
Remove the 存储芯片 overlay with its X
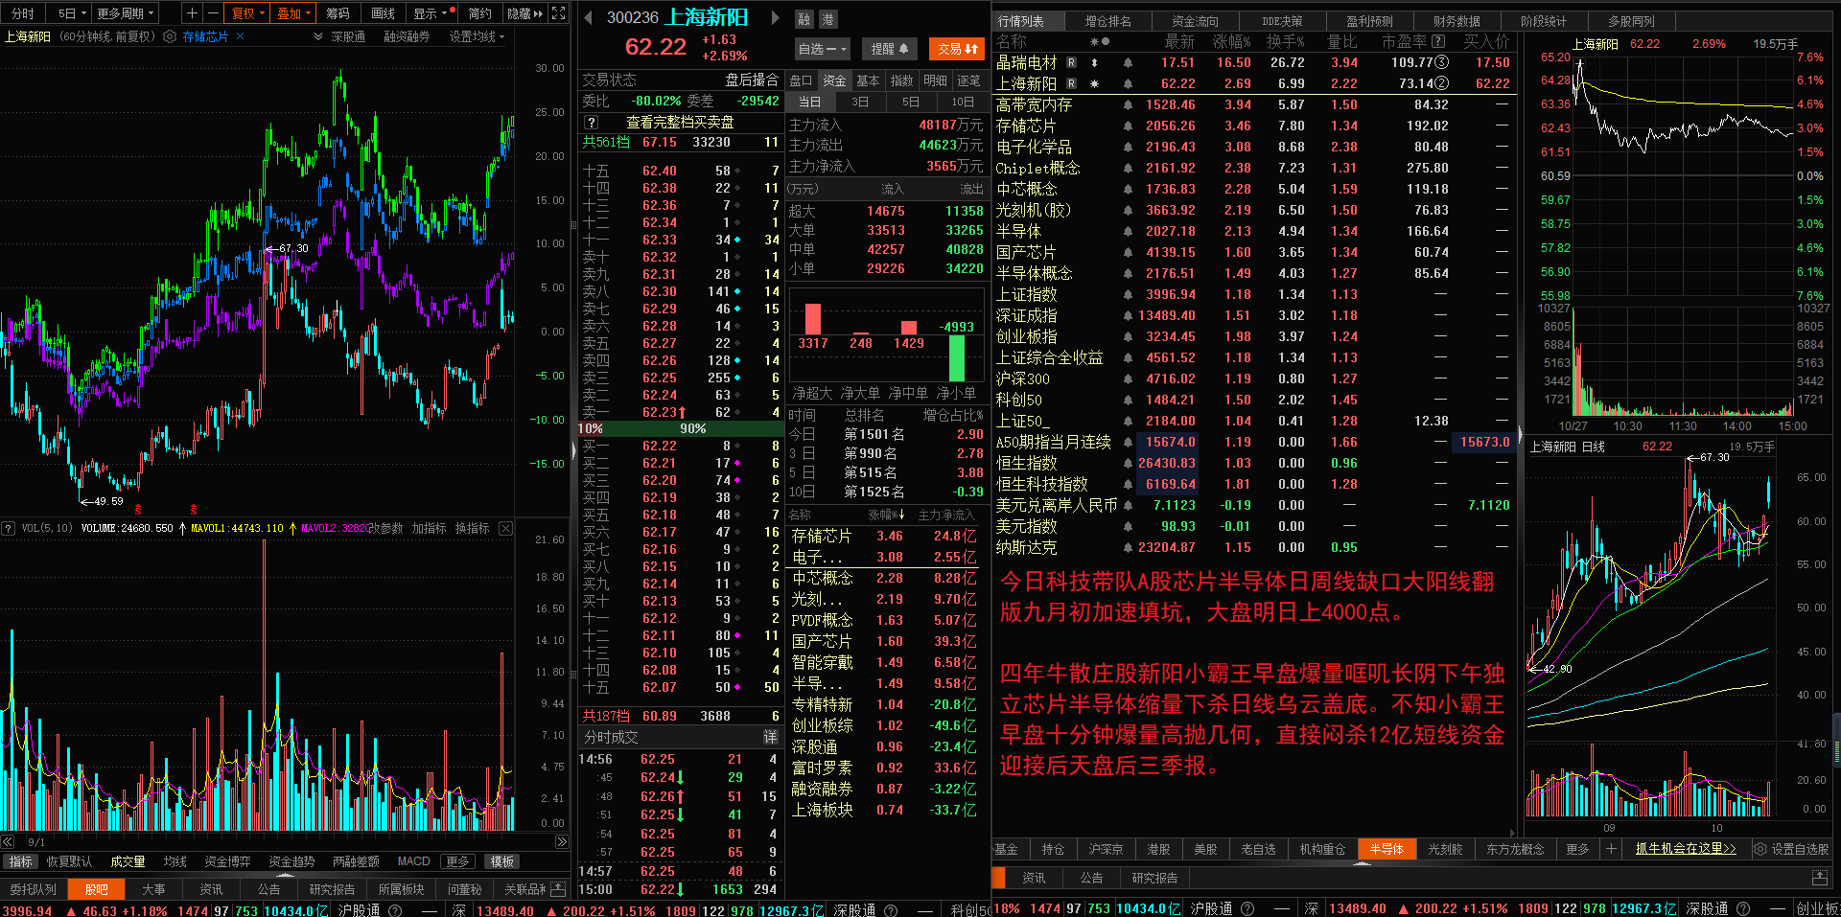(240, 36)
